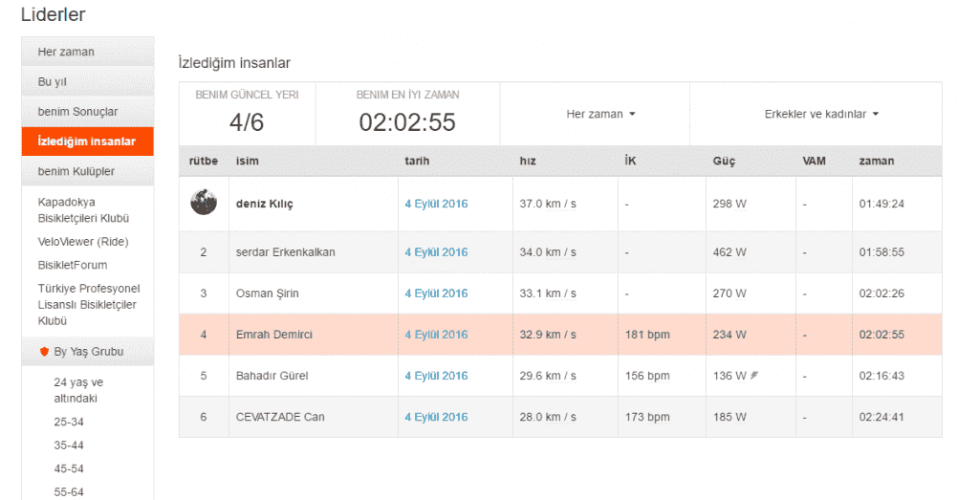Open Türkiye Profesyonel Lisanslı Bisikletçiler Klubü
Screen dimensions: 979x500
(x=89, y=305)
